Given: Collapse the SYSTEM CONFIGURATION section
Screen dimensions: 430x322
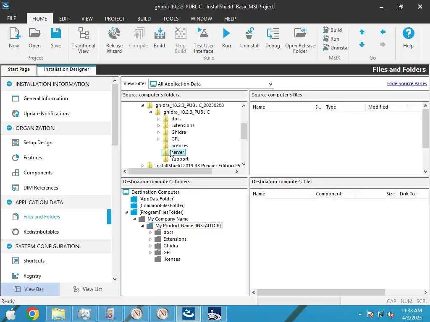Looking at the screenshot, I should 9,246.
